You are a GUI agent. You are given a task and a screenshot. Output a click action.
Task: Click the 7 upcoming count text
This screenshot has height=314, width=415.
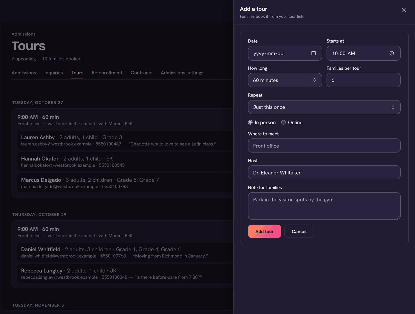click(24, 59)
